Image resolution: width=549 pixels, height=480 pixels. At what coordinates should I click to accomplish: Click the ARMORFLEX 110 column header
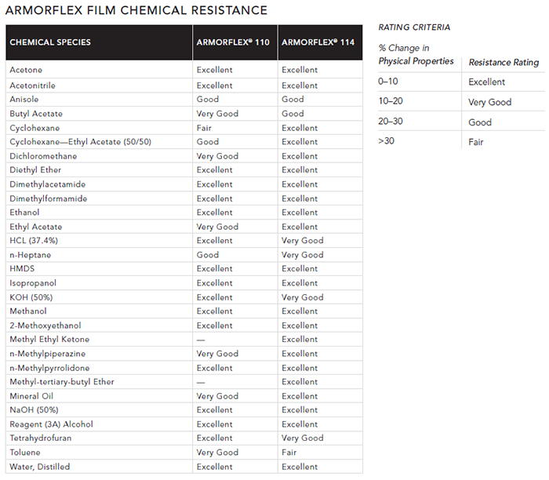coord(233,42)
